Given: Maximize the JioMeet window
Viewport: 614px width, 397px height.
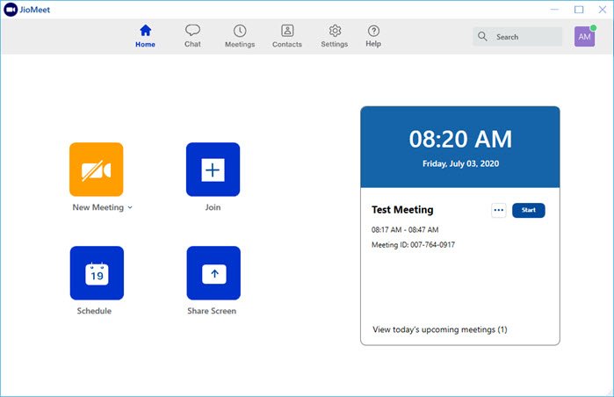Looking at the screenshot, I should 579,10.
